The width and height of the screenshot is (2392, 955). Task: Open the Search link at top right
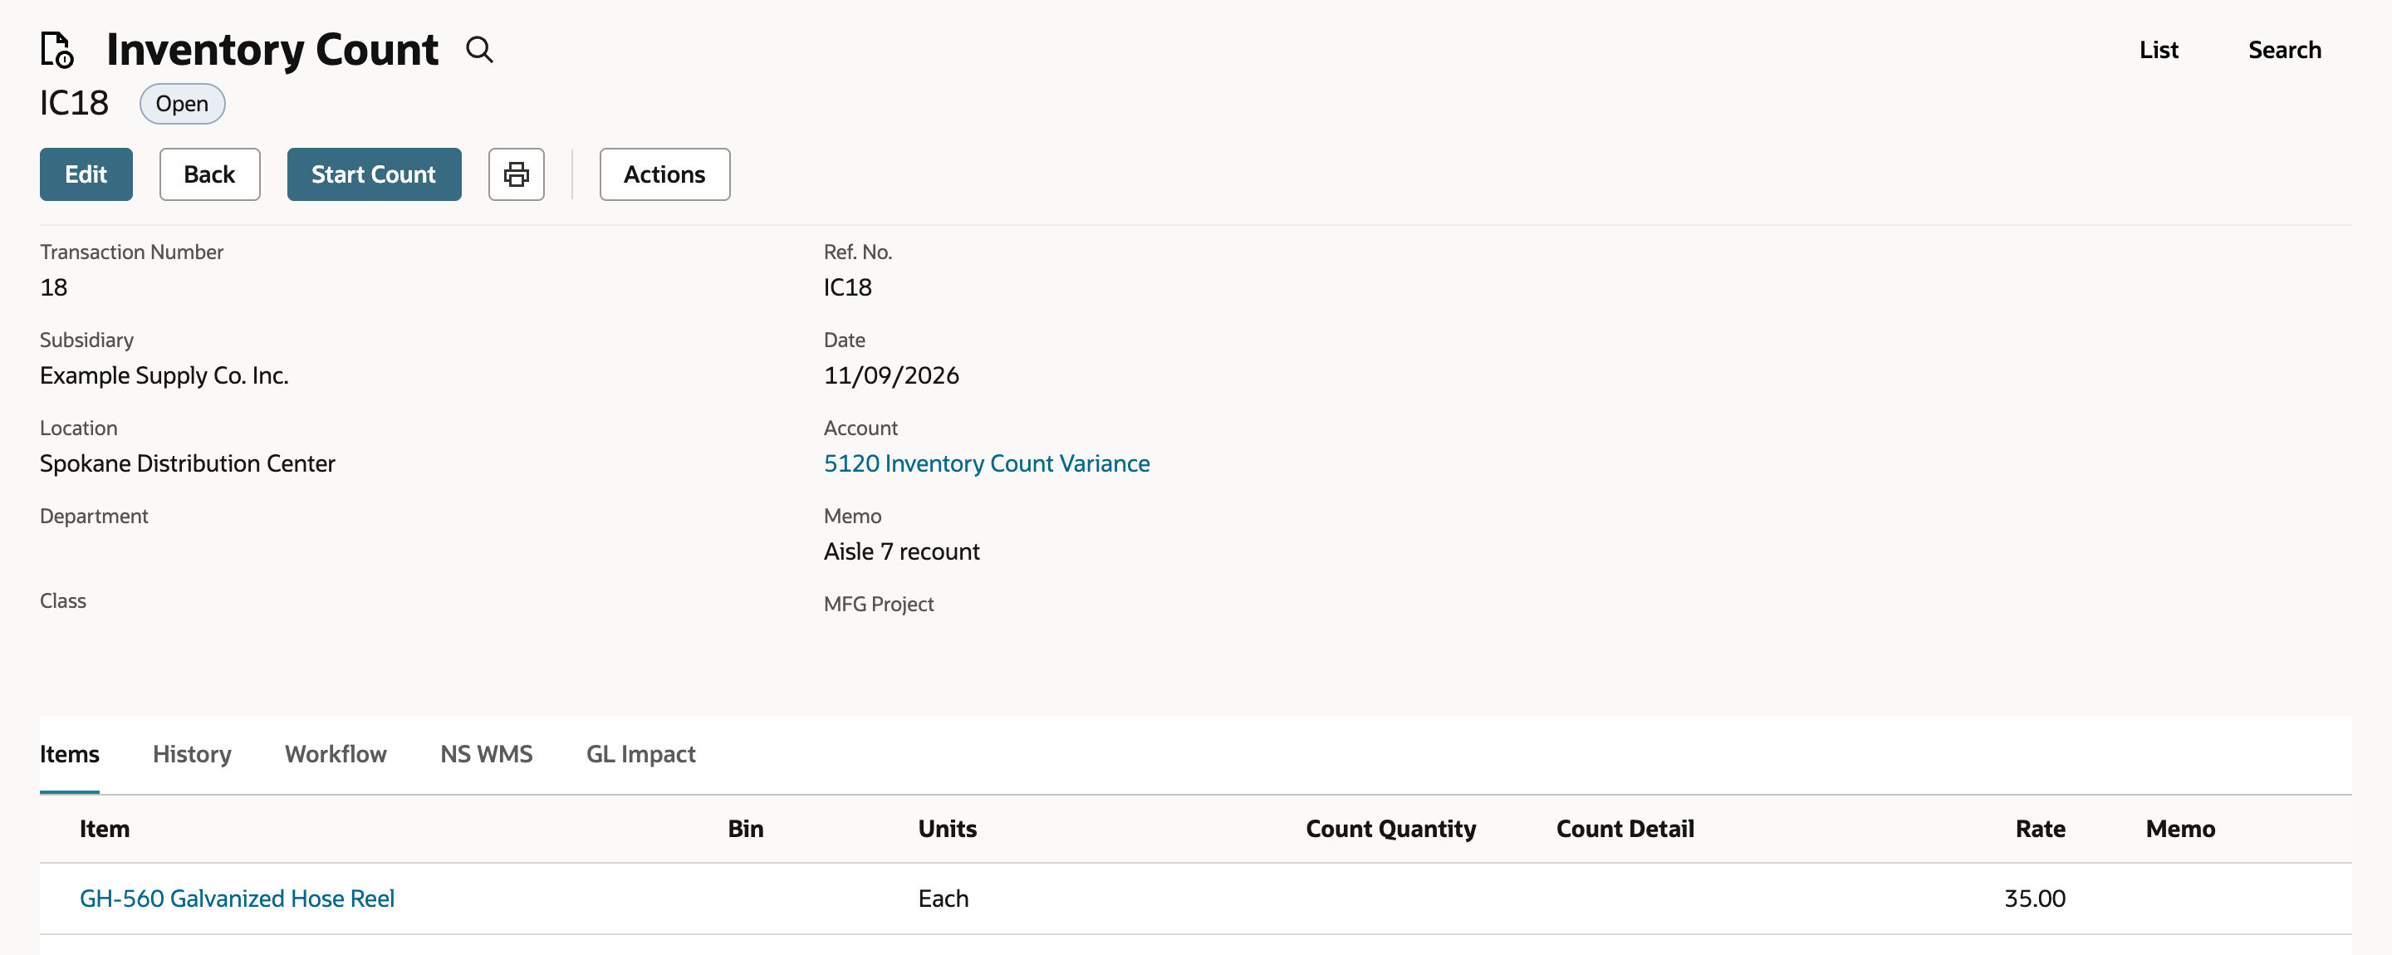click(2284, 50)
